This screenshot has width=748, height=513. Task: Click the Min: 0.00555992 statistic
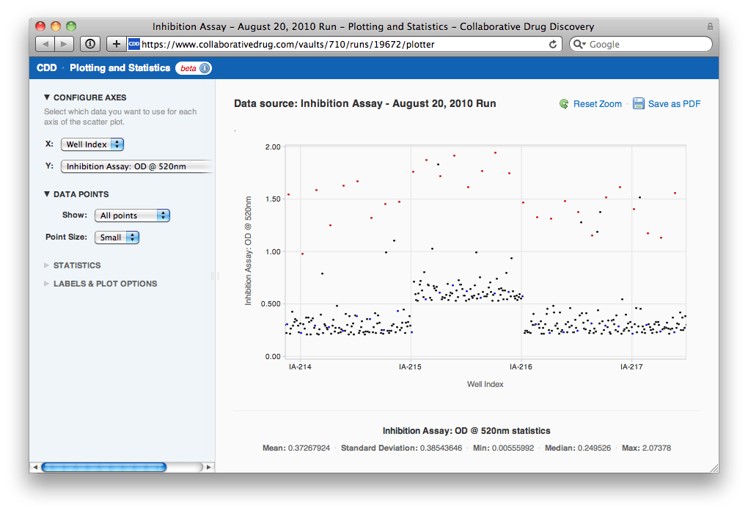(504, 449)
